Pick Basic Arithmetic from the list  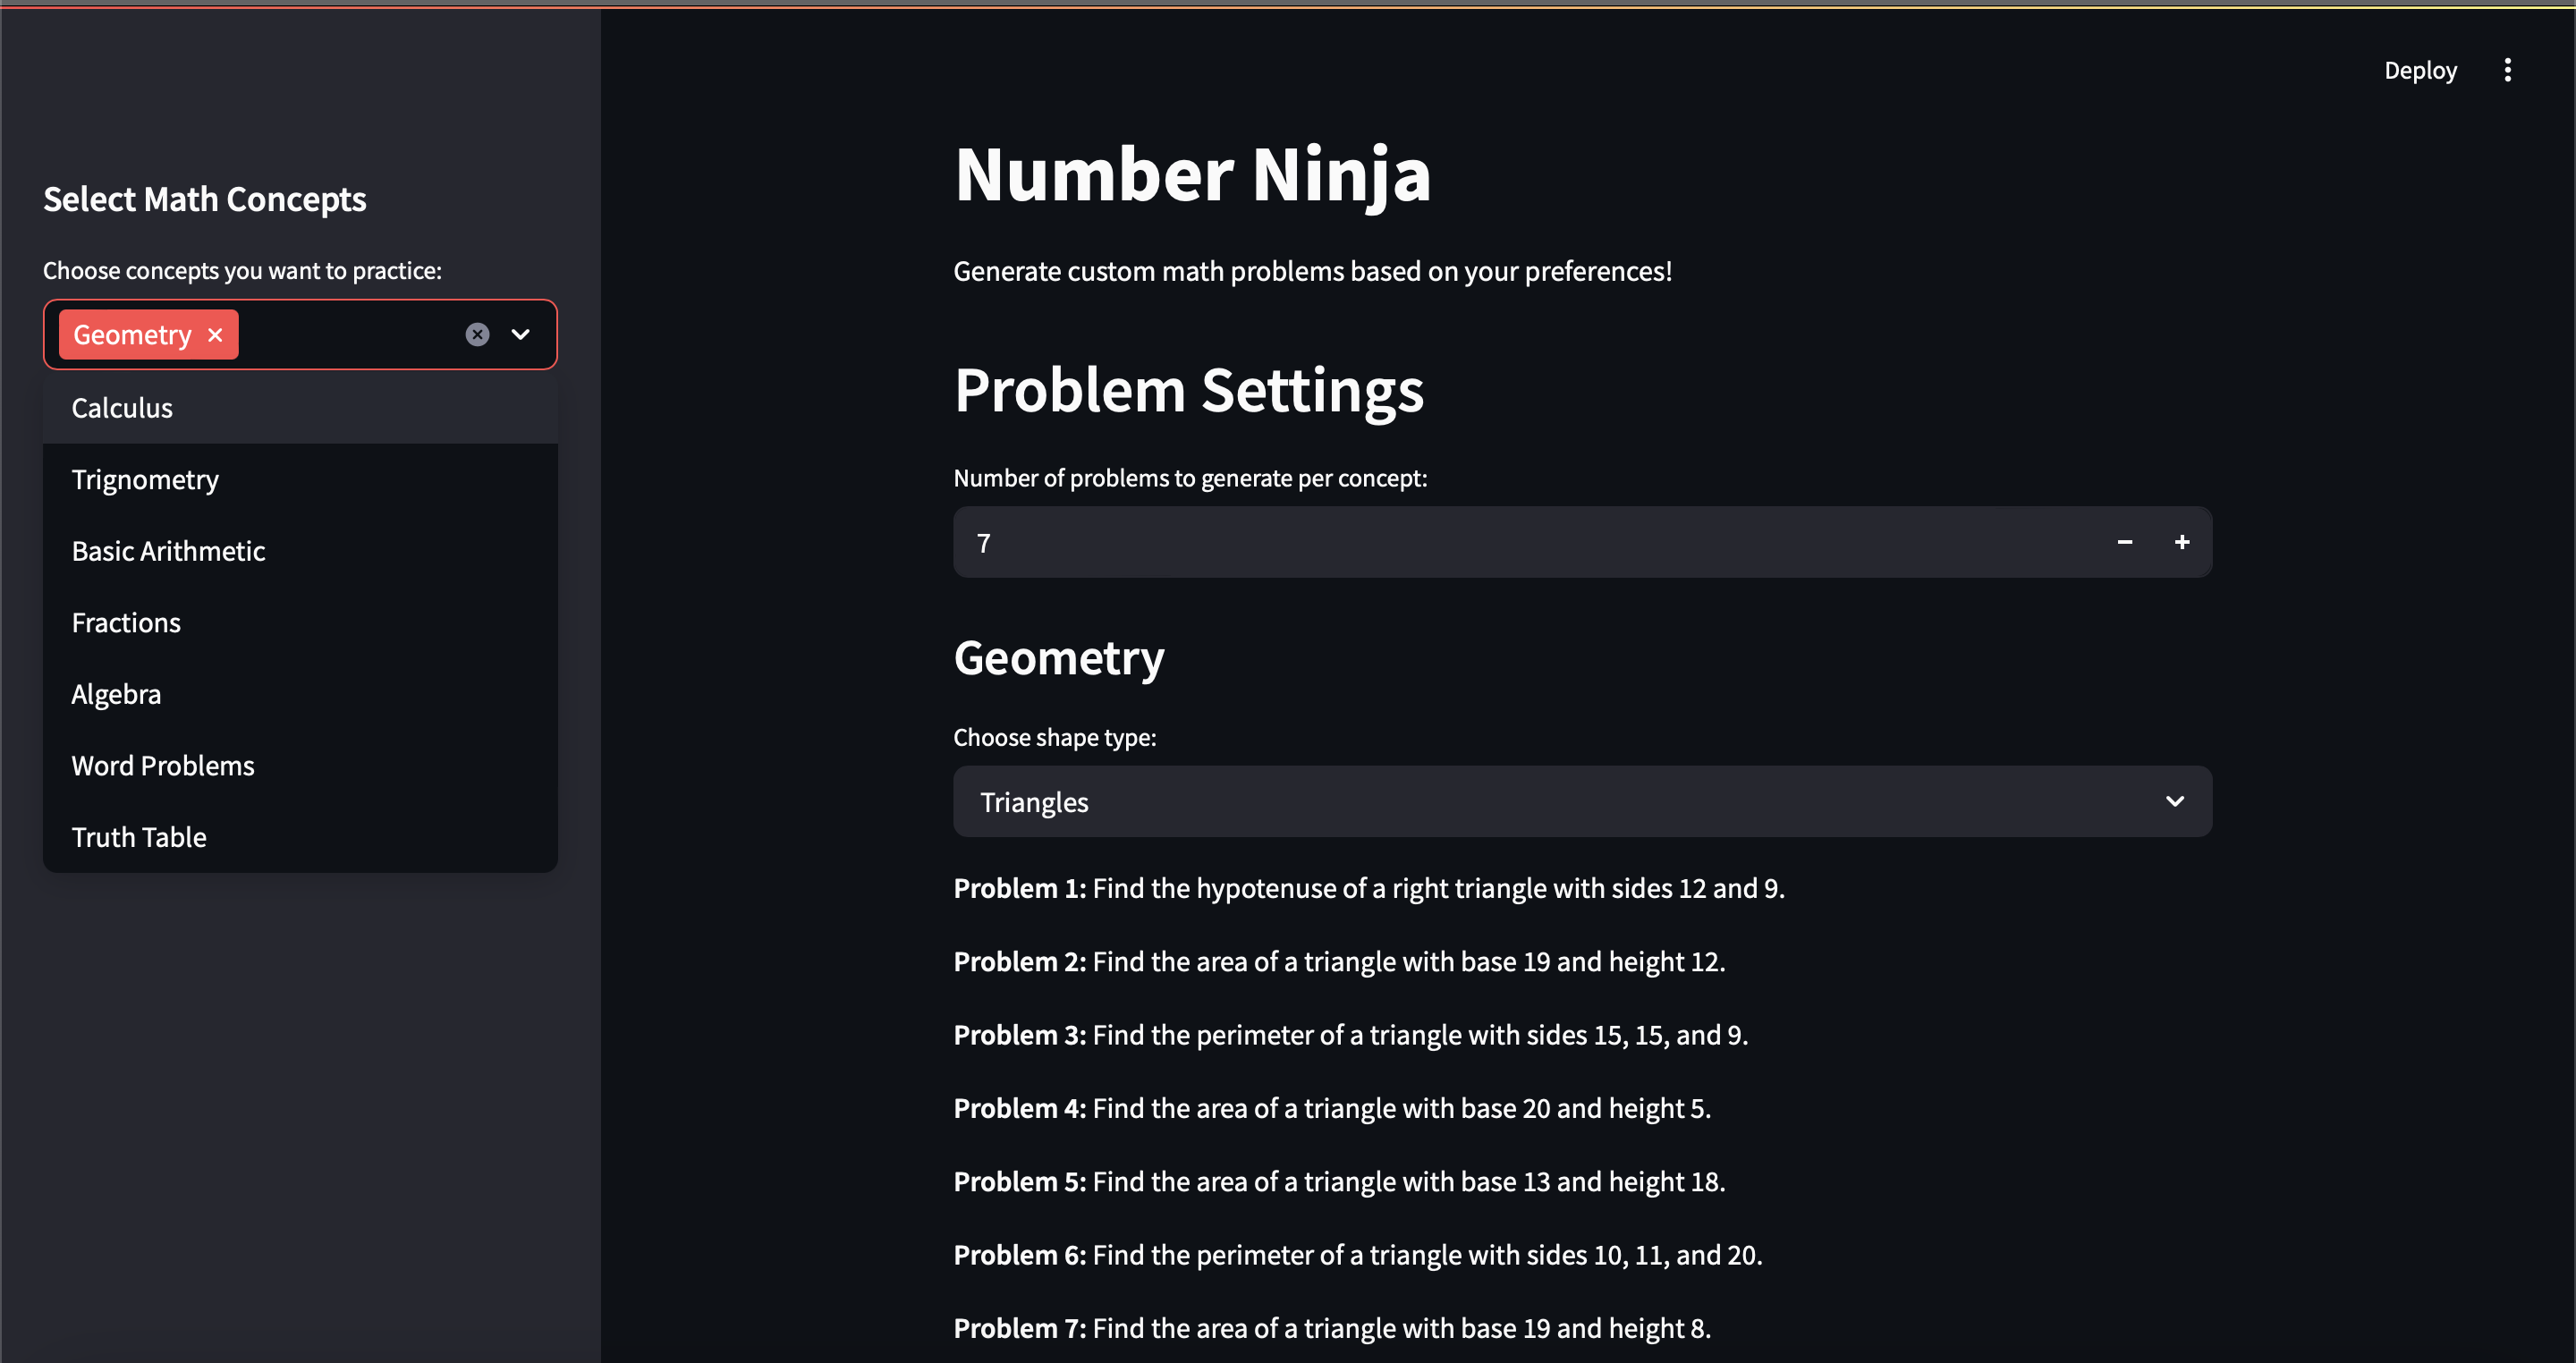pyautogui.click(x=168, y=551)
